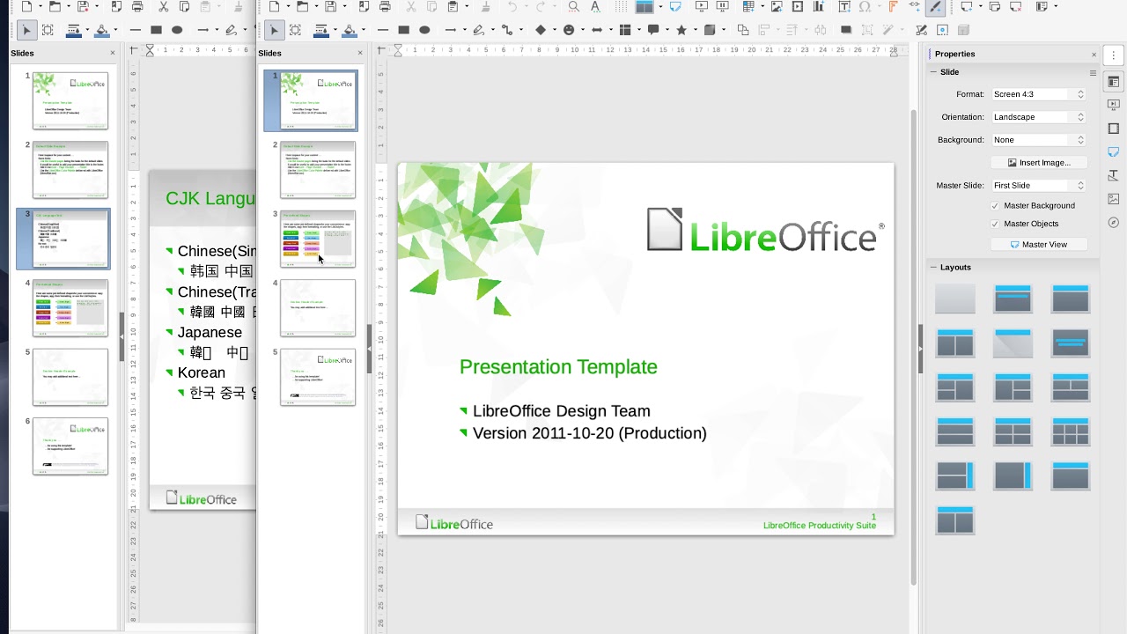
Task: Click Spelling check icon in front window
Action: tap(595, 6)
